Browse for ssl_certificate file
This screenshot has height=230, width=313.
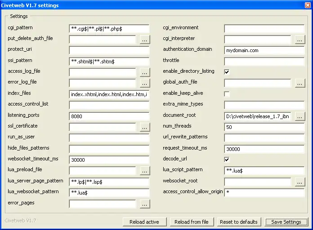point(145,127)
